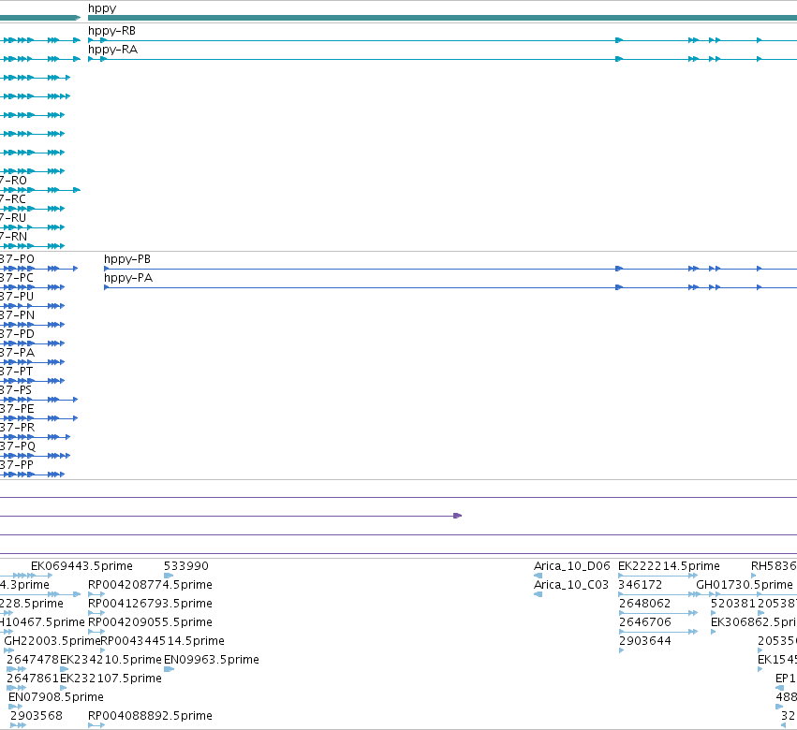Click the 533990 EST arrow glyph
This screenshot has height=730, width=797.
click(169, 576)
